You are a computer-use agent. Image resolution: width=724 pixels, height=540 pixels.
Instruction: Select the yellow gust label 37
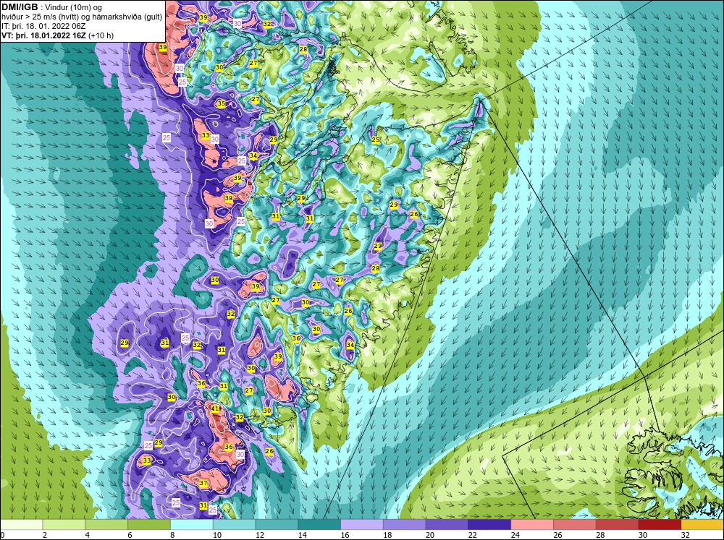[203, 483]
